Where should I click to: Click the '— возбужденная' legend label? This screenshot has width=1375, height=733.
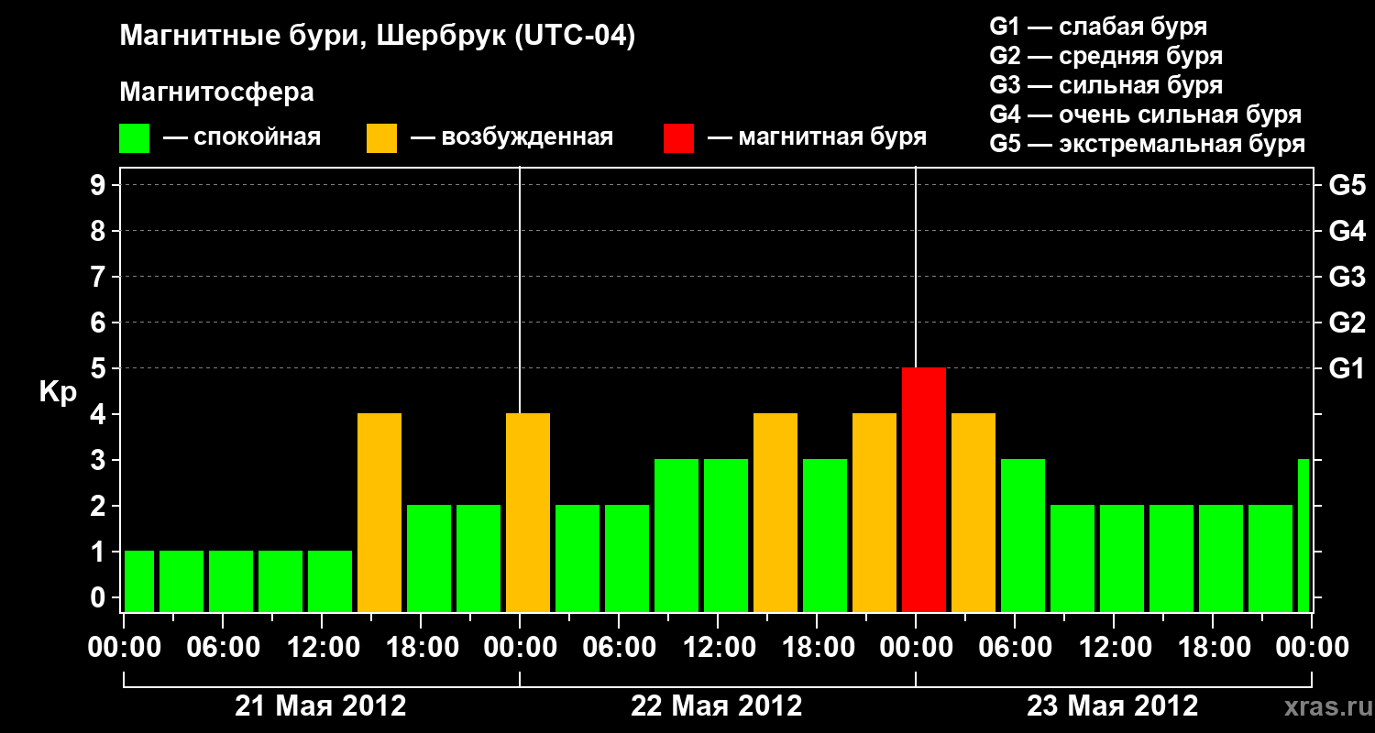coord(511,138)
